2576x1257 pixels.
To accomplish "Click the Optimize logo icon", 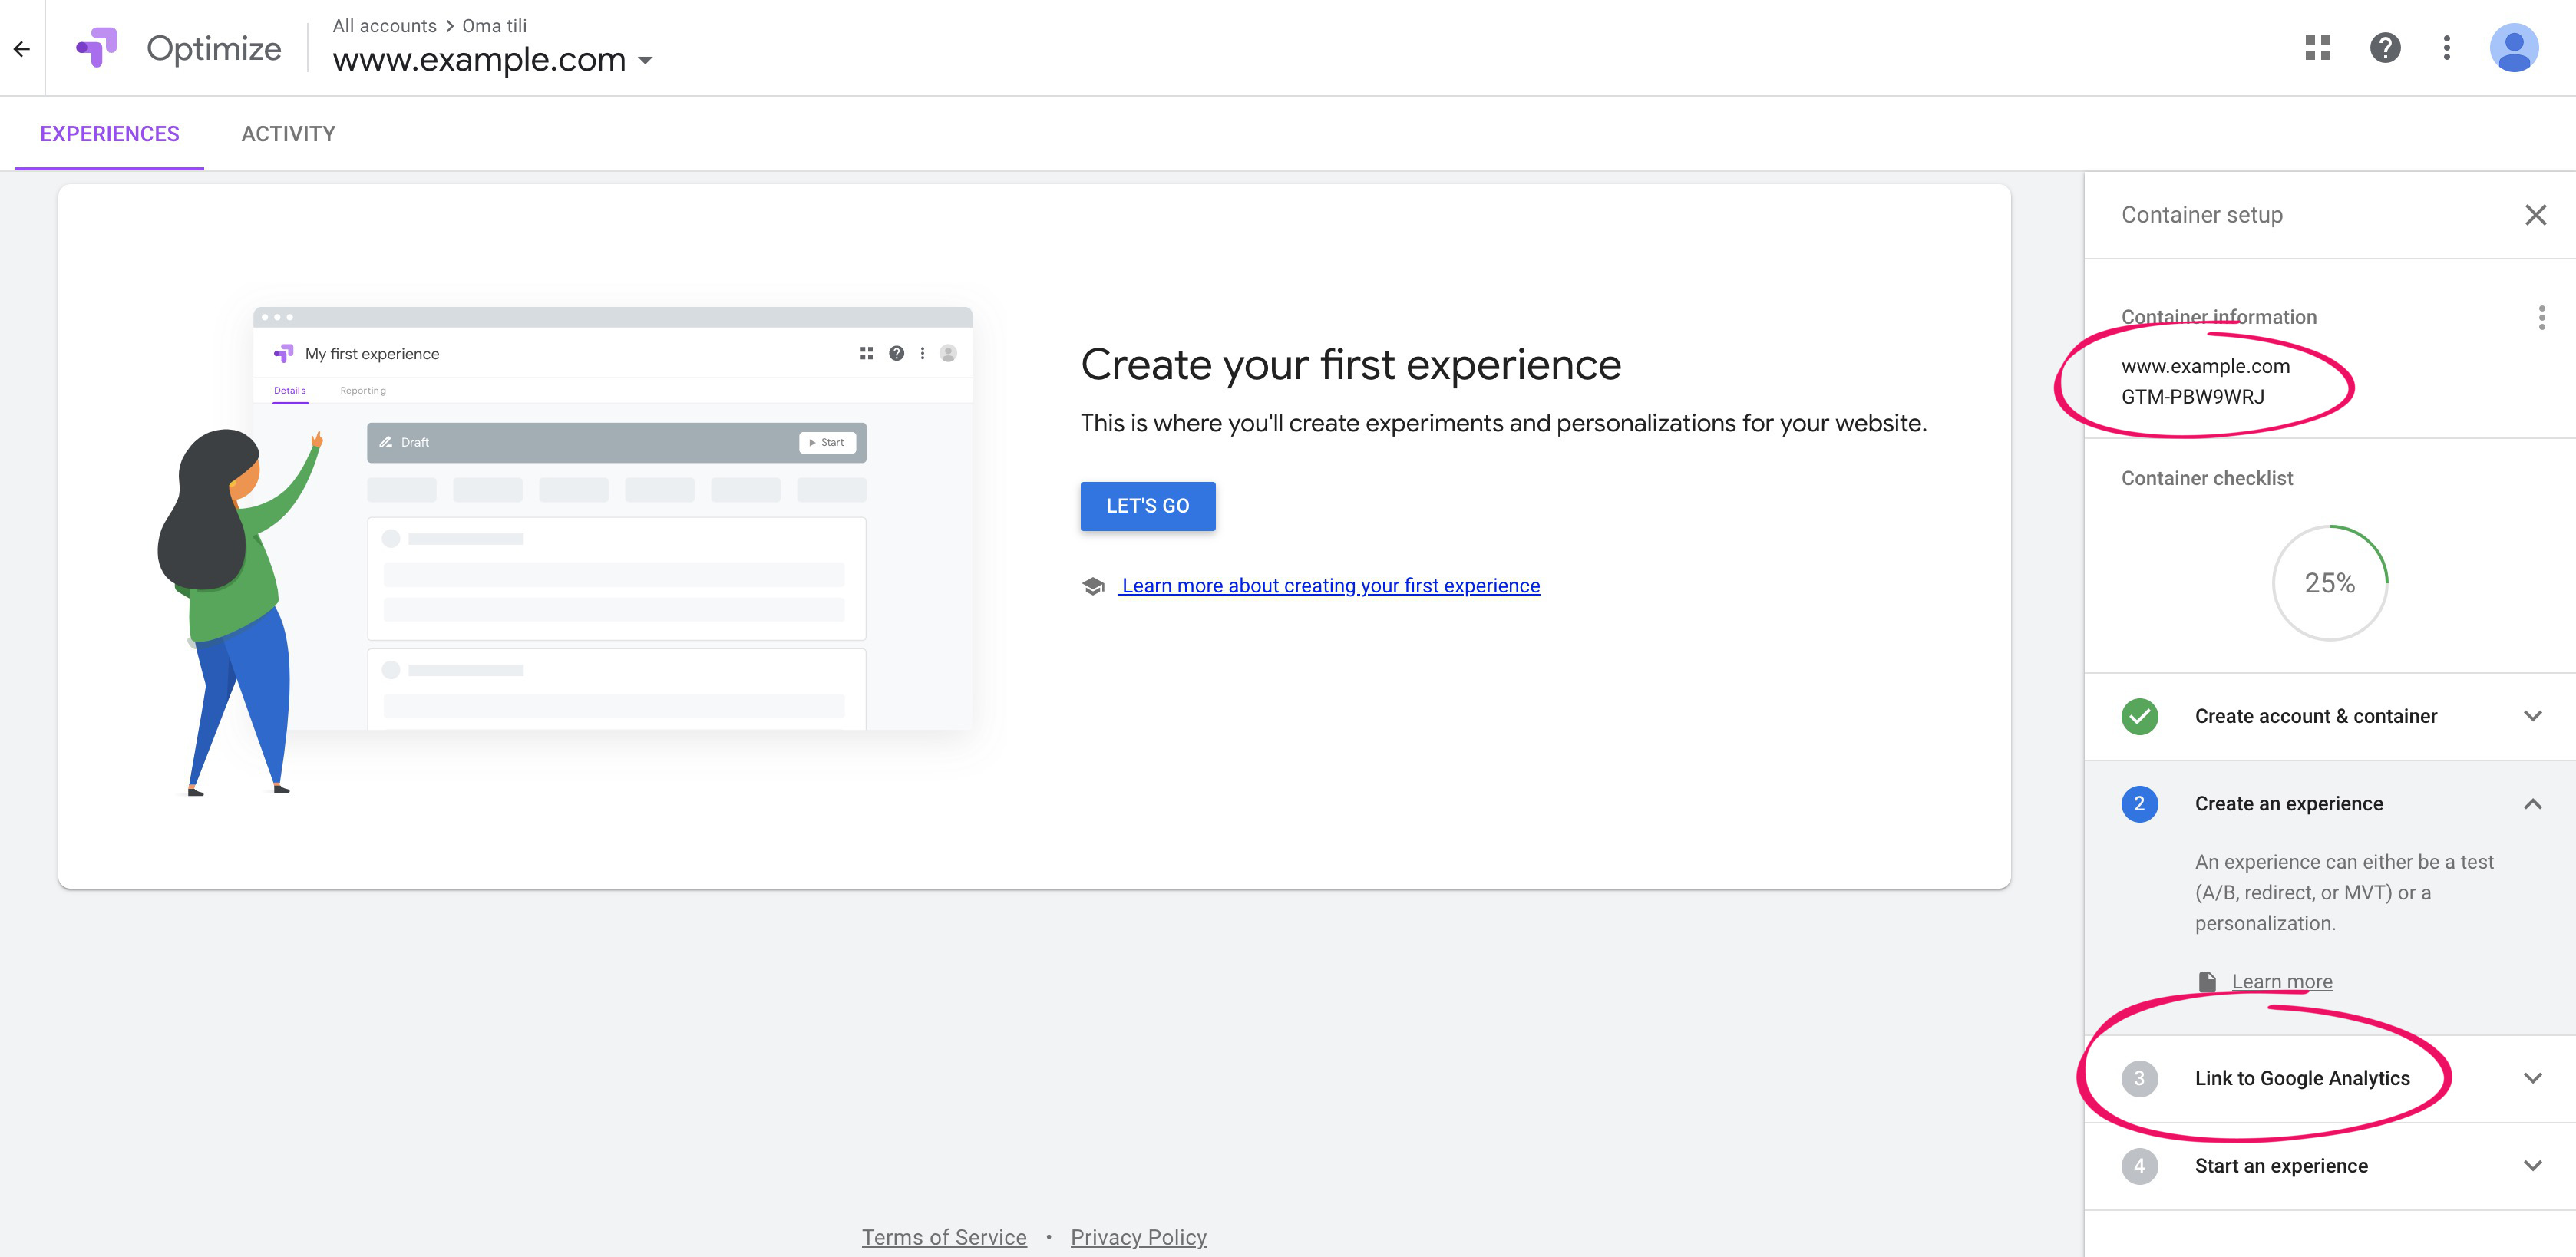I will [x=97, y=47].
